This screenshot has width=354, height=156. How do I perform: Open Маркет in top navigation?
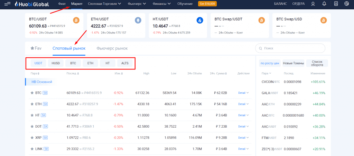pyautogui.click(x=77, y=4)
